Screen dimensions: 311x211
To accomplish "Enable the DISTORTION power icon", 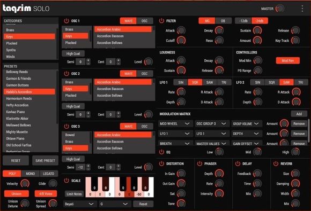I will 161,163.
